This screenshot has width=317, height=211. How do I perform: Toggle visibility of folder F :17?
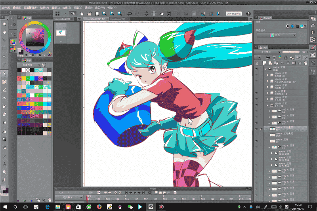click(x=256, y=81)
